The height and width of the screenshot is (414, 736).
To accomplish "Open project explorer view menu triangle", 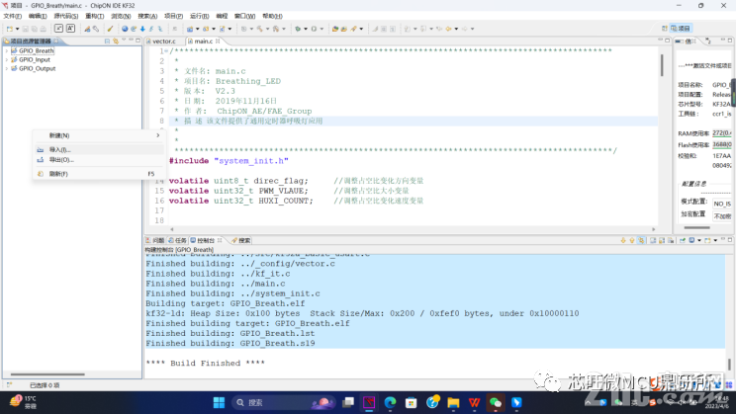I will click(124, 41).
